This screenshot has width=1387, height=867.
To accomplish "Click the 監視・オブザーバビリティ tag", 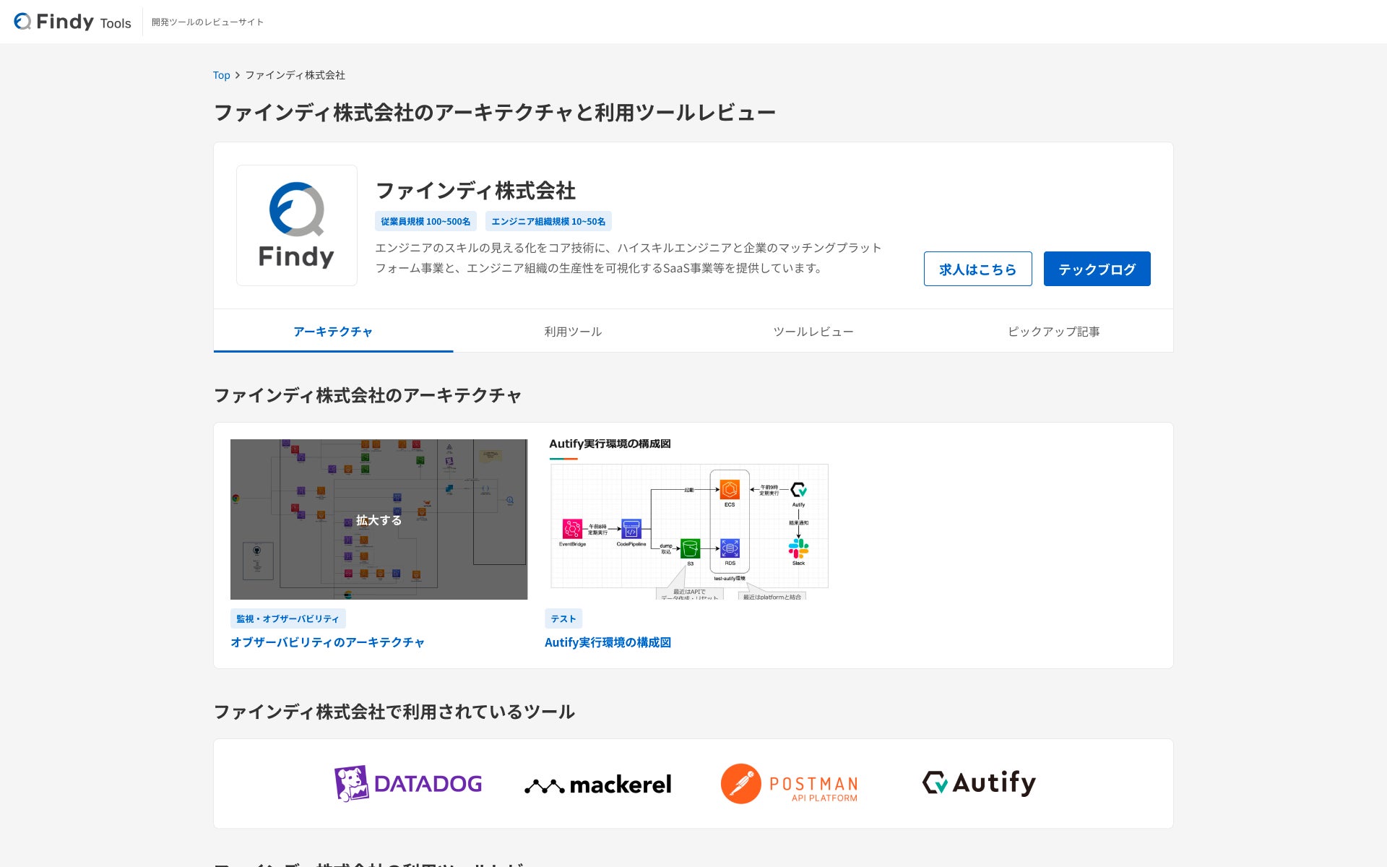I will tap(288, 618).
